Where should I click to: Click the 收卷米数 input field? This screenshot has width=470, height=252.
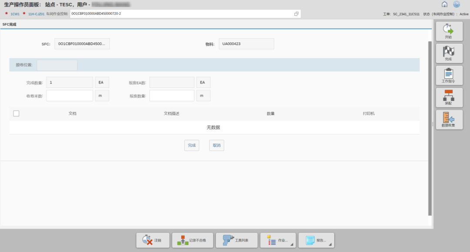(70, 96)
